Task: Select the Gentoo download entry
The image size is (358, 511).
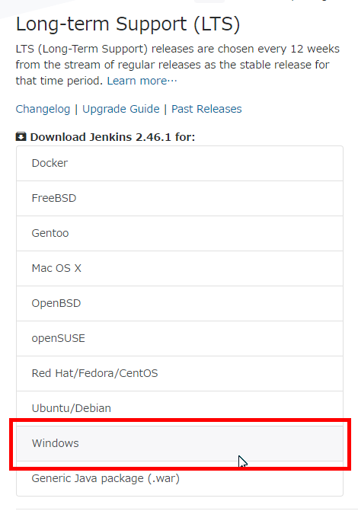Action: coord(180,233)
